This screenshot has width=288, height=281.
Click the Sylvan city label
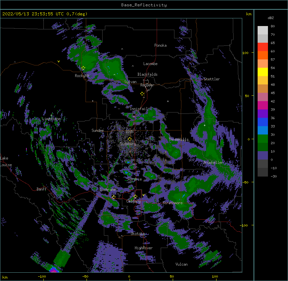pos(130,82)
